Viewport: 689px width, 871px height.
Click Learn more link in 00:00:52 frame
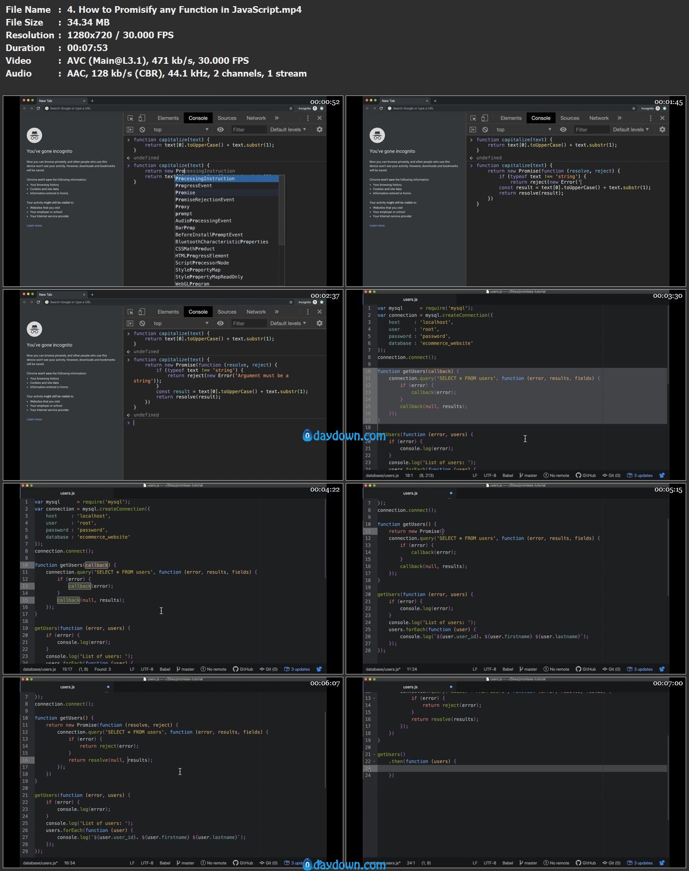(x=34, y=225)
